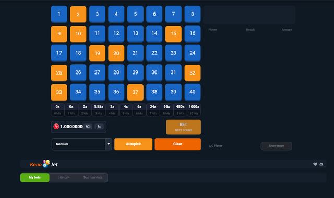Select number 30 tile
This screenshot has height=198, width=334.
coord(154,72)
